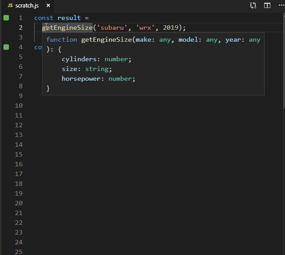Open the compare changes icon in the editor toolbar

(x=253, y=6)
